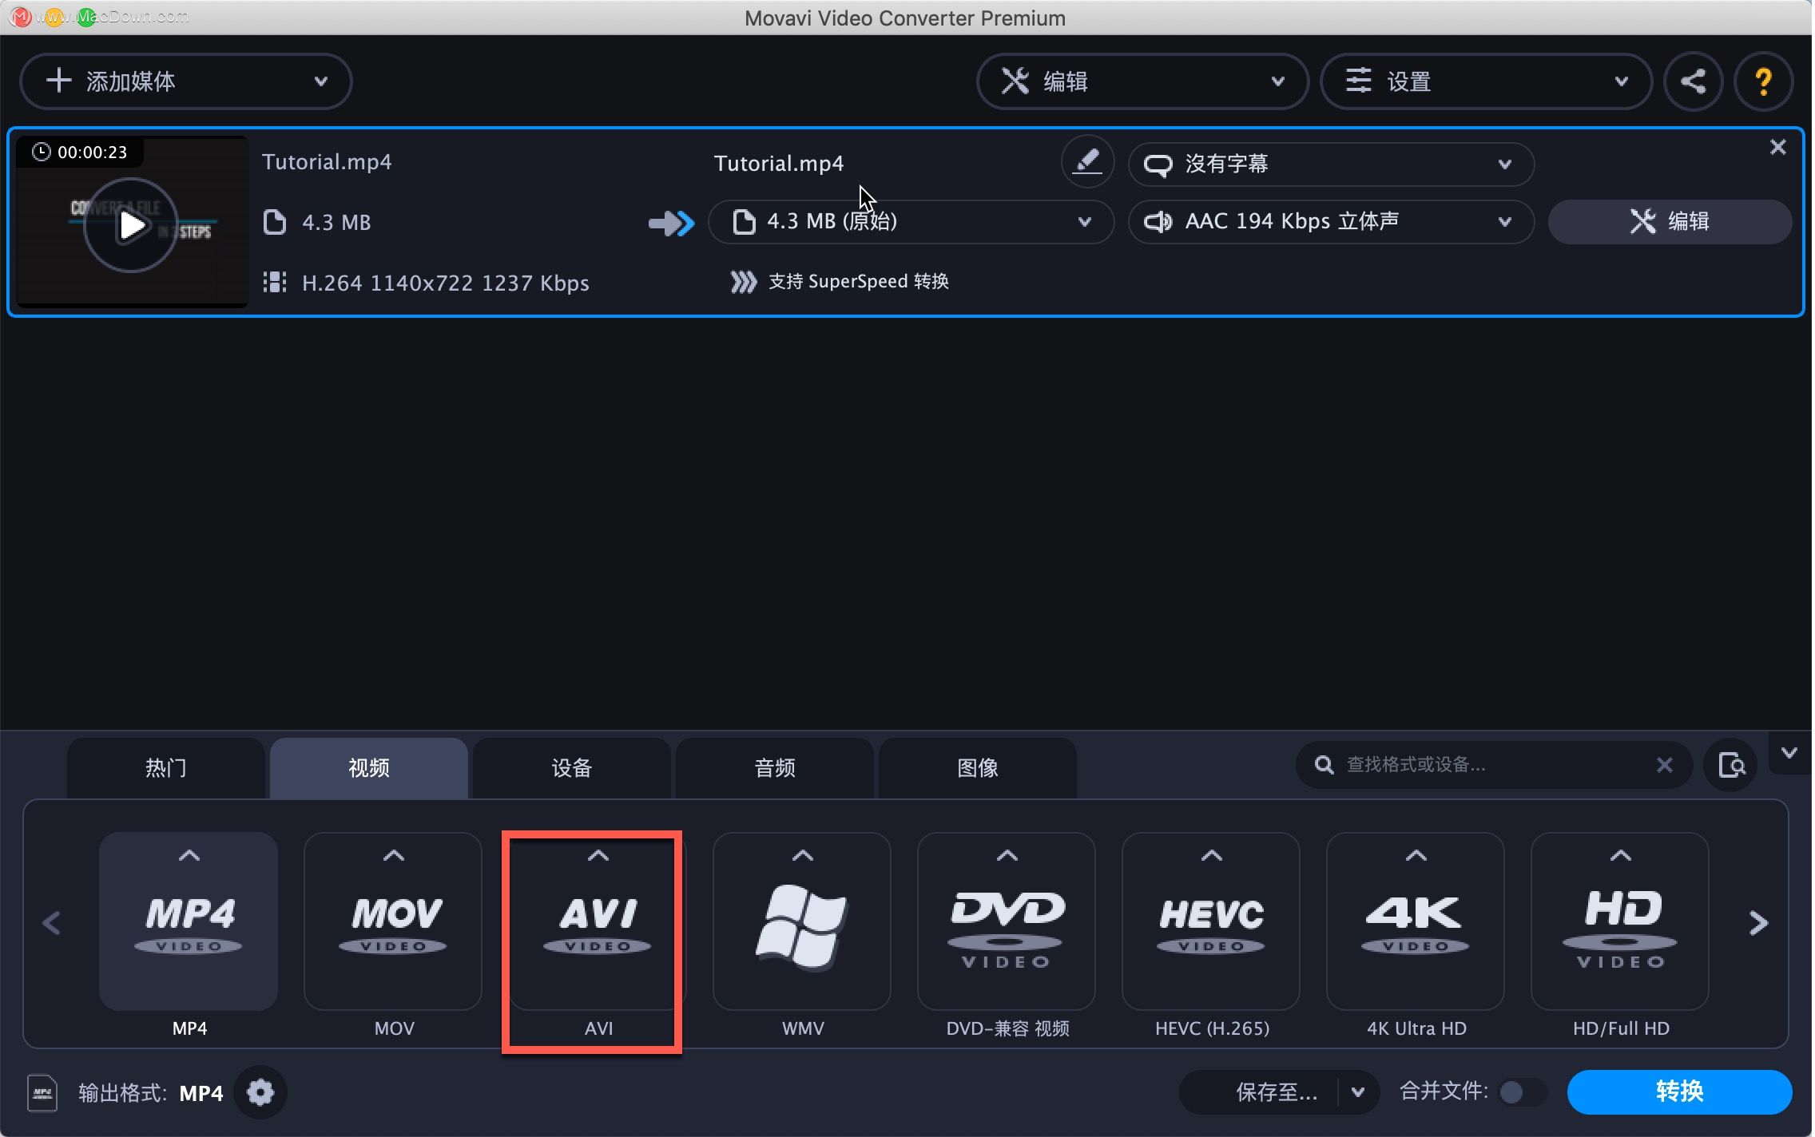Switch to the 音频 audio tab
Image resolution: width=1815 pixels, height=1137 pixels.
775,767
